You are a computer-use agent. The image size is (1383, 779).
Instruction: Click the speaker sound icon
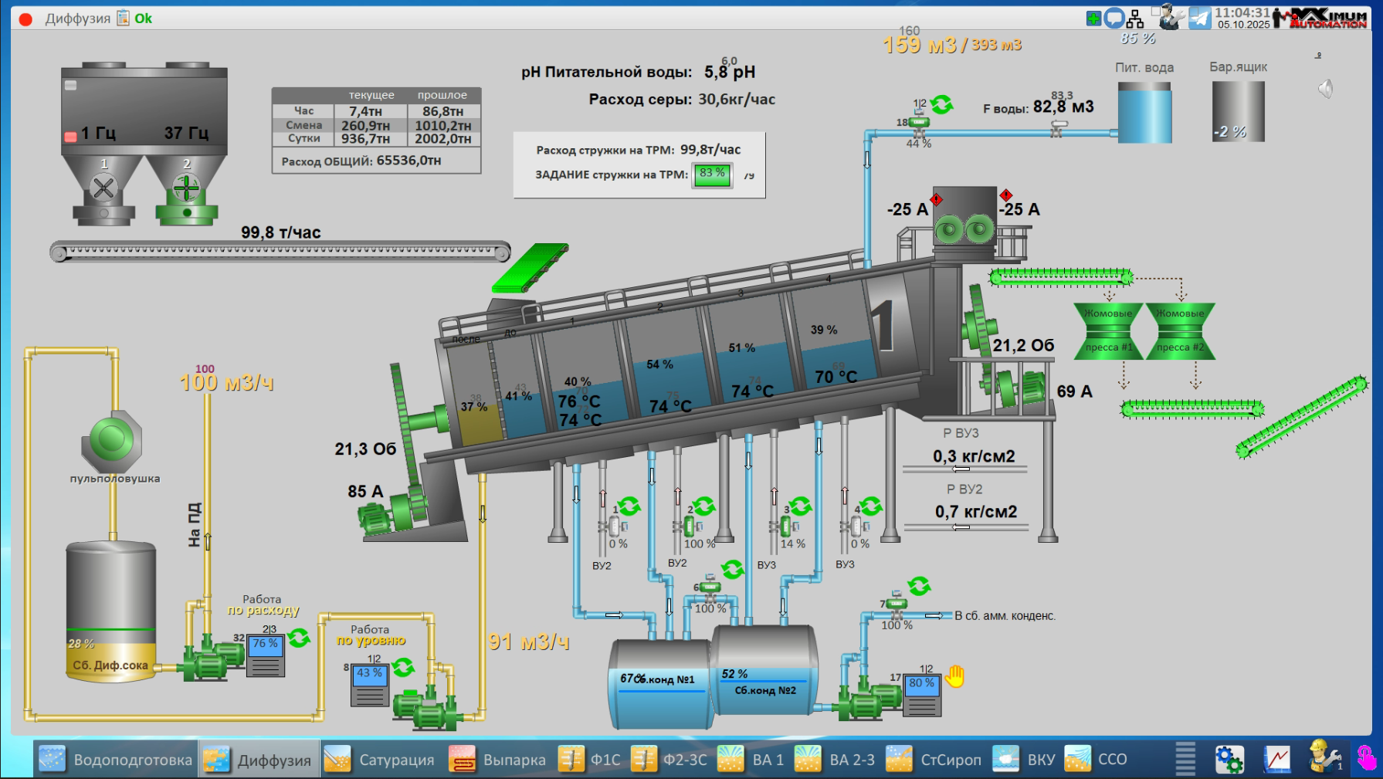click(x=1325, y=90)
